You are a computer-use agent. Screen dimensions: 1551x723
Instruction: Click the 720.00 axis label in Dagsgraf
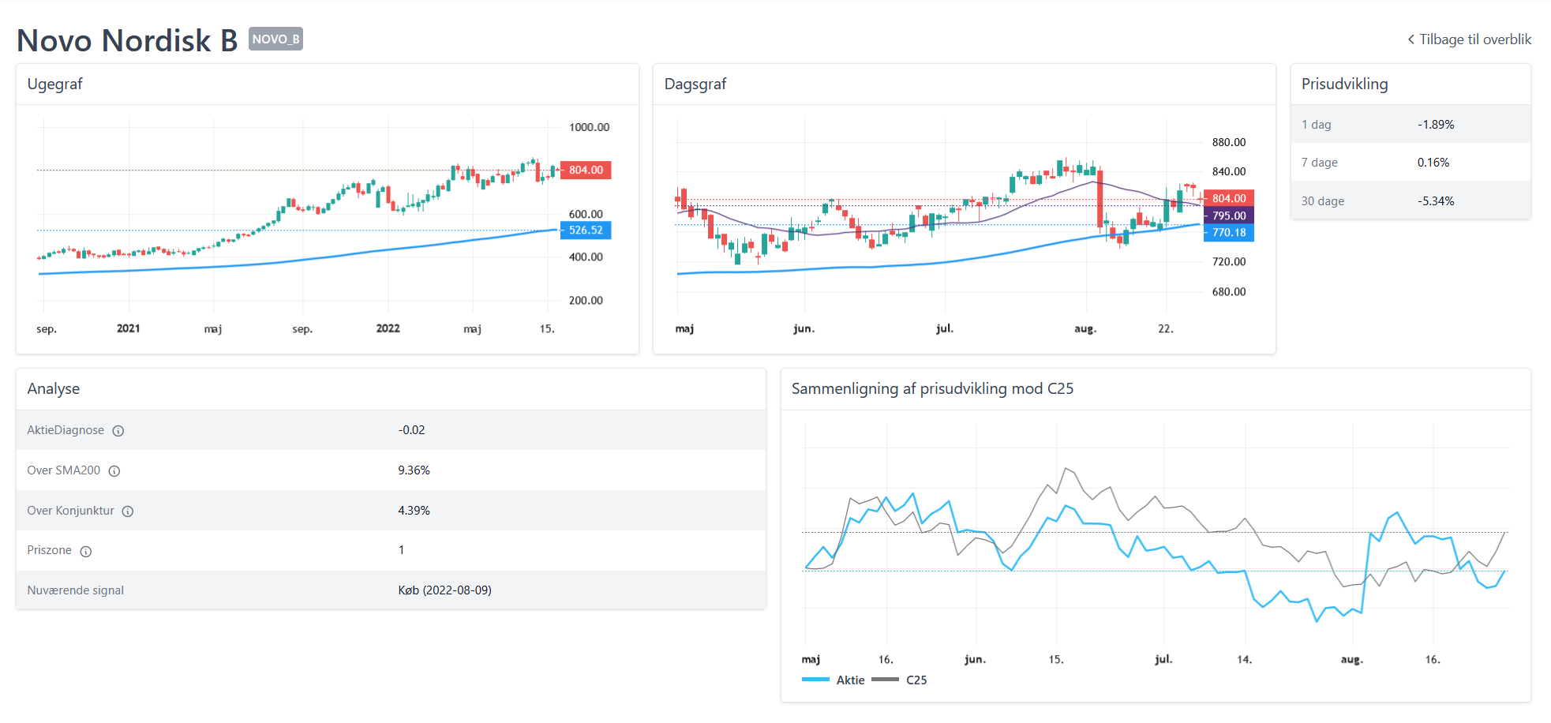(1229, 262)
